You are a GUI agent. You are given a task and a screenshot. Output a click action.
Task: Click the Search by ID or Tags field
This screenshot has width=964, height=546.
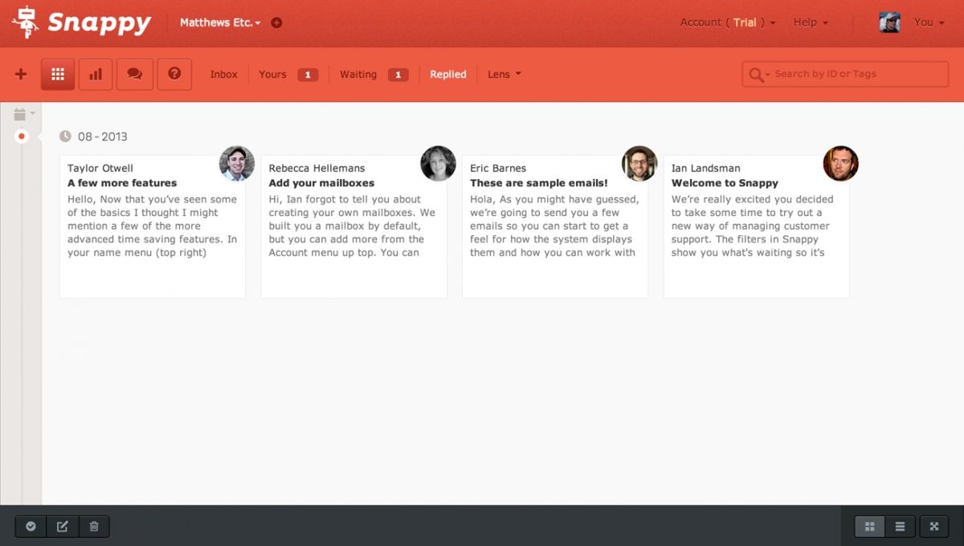pos(845,74)
